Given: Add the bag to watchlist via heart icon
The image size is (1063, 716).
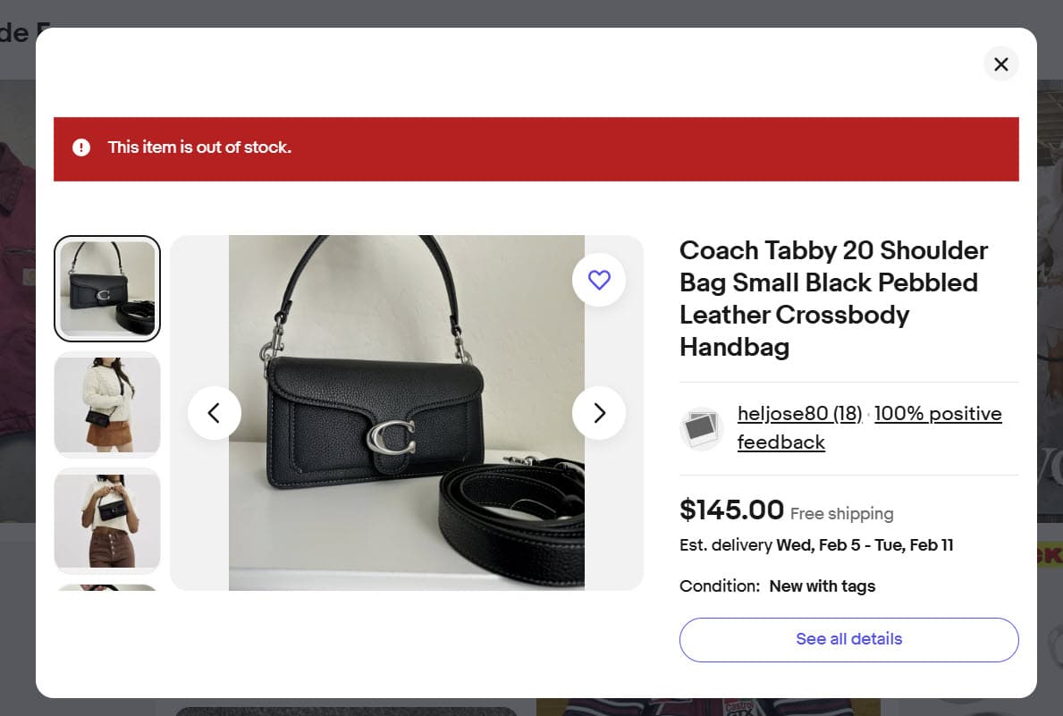Looking at the screenshot, I should 599,280.
